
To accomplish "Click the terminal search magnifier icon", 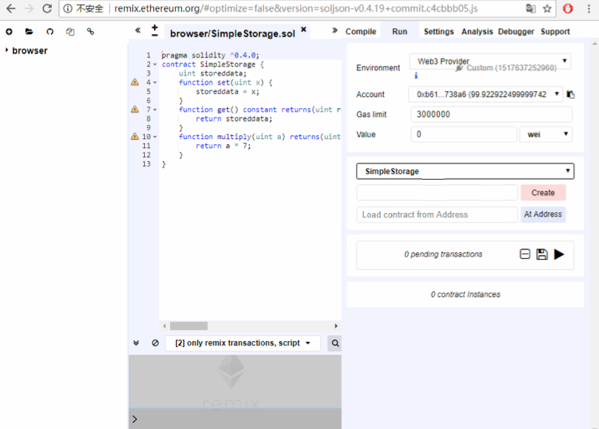I will [x=335, y=343].
